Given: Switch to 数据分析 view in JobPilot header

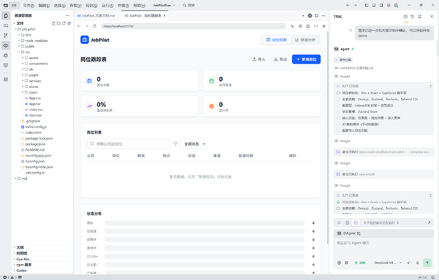Looking at the screenshot, I should (305, 40).
